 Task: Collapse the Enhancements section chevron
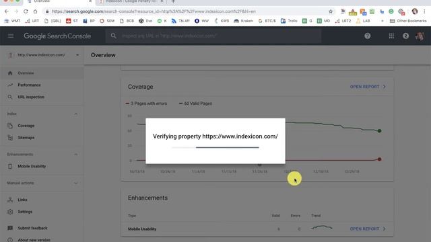point(76,155)
